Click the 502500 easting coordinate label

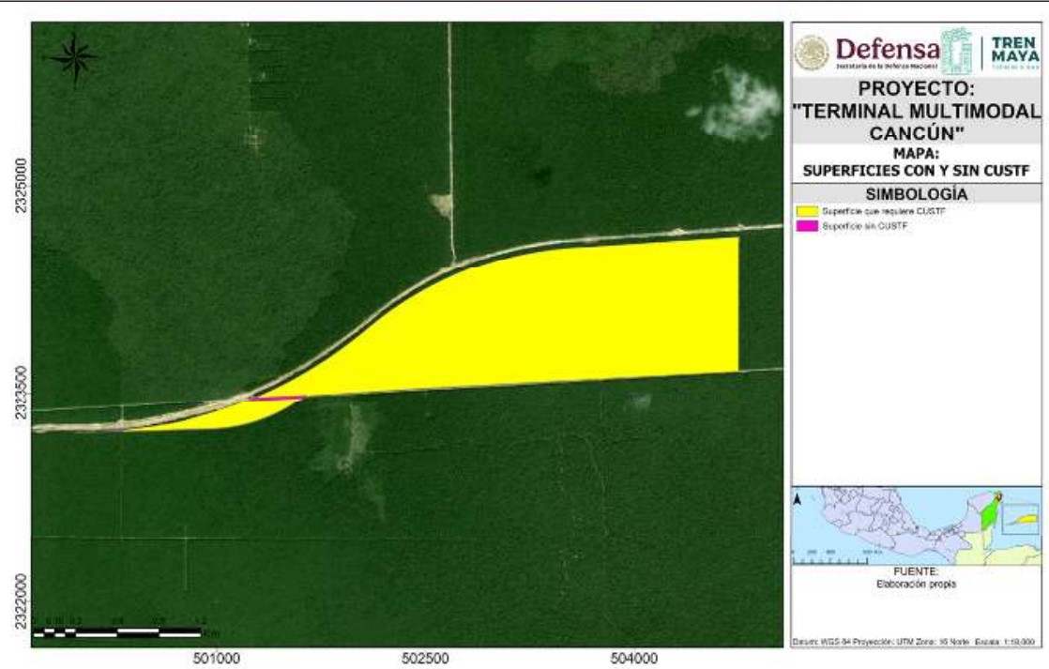click(x=425, y=658)
